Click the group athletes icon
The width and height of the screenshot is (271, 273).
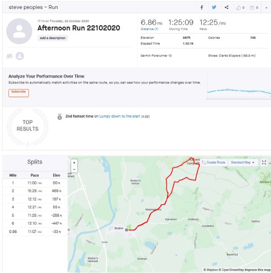click(x=9, y=56)
